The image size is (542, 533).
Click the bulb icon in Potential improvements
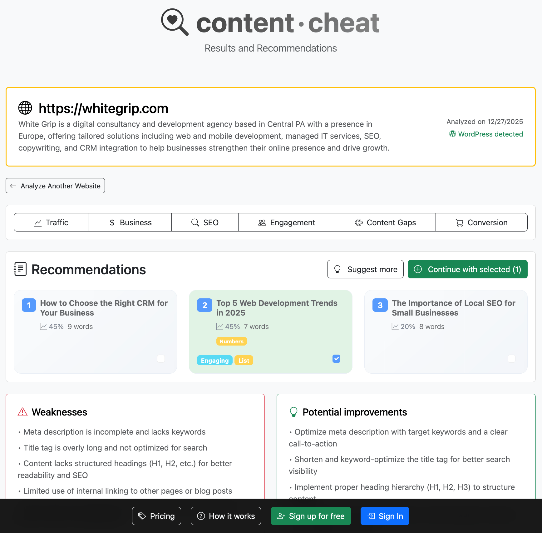[293, 411]
